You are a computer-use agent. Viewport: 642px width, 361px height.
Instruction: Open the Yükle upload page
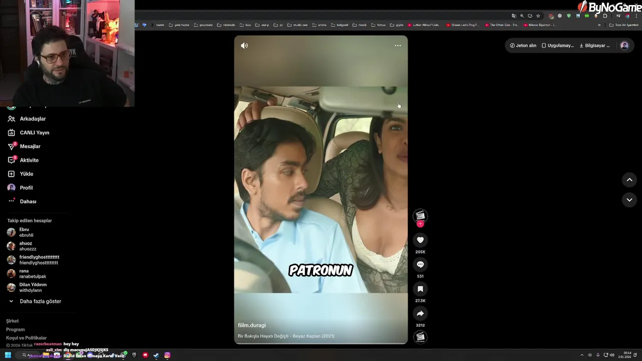point(20,174)
